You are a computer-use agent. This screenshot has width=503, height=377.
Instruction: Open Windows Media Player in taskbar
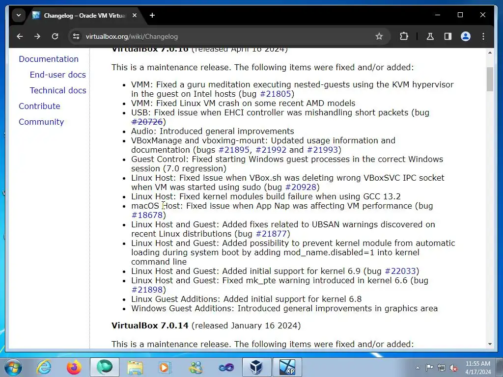(165, 367)
